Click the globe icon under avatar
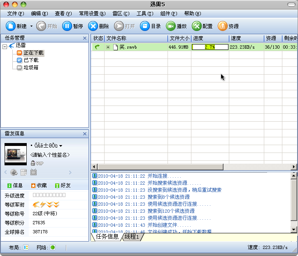This screenshot has height=256, width=298. click(14, 172)
